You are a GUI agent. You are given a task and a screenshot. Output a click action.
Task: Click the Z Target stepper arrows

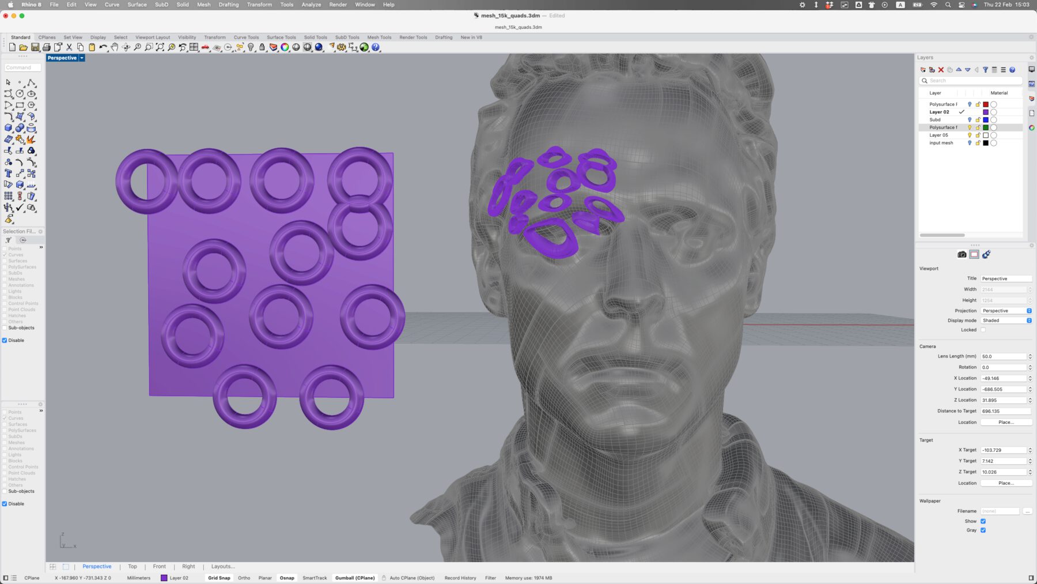[x=1030, y=472]
